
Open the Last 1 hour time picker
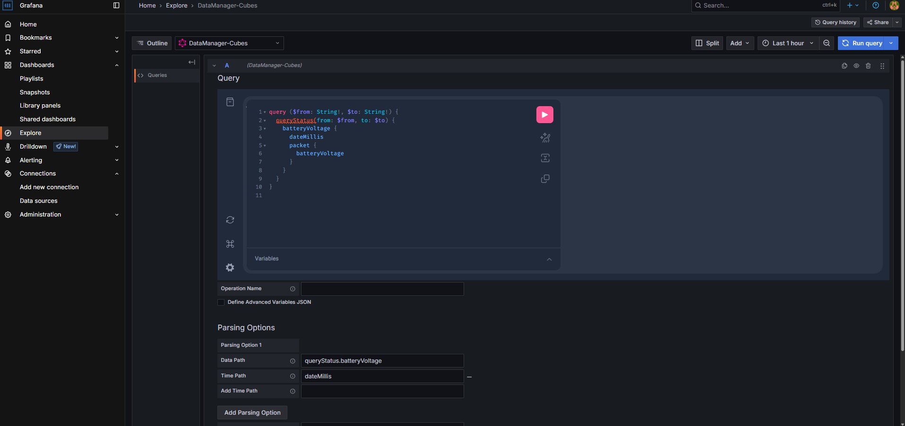(x=788, y=43)
